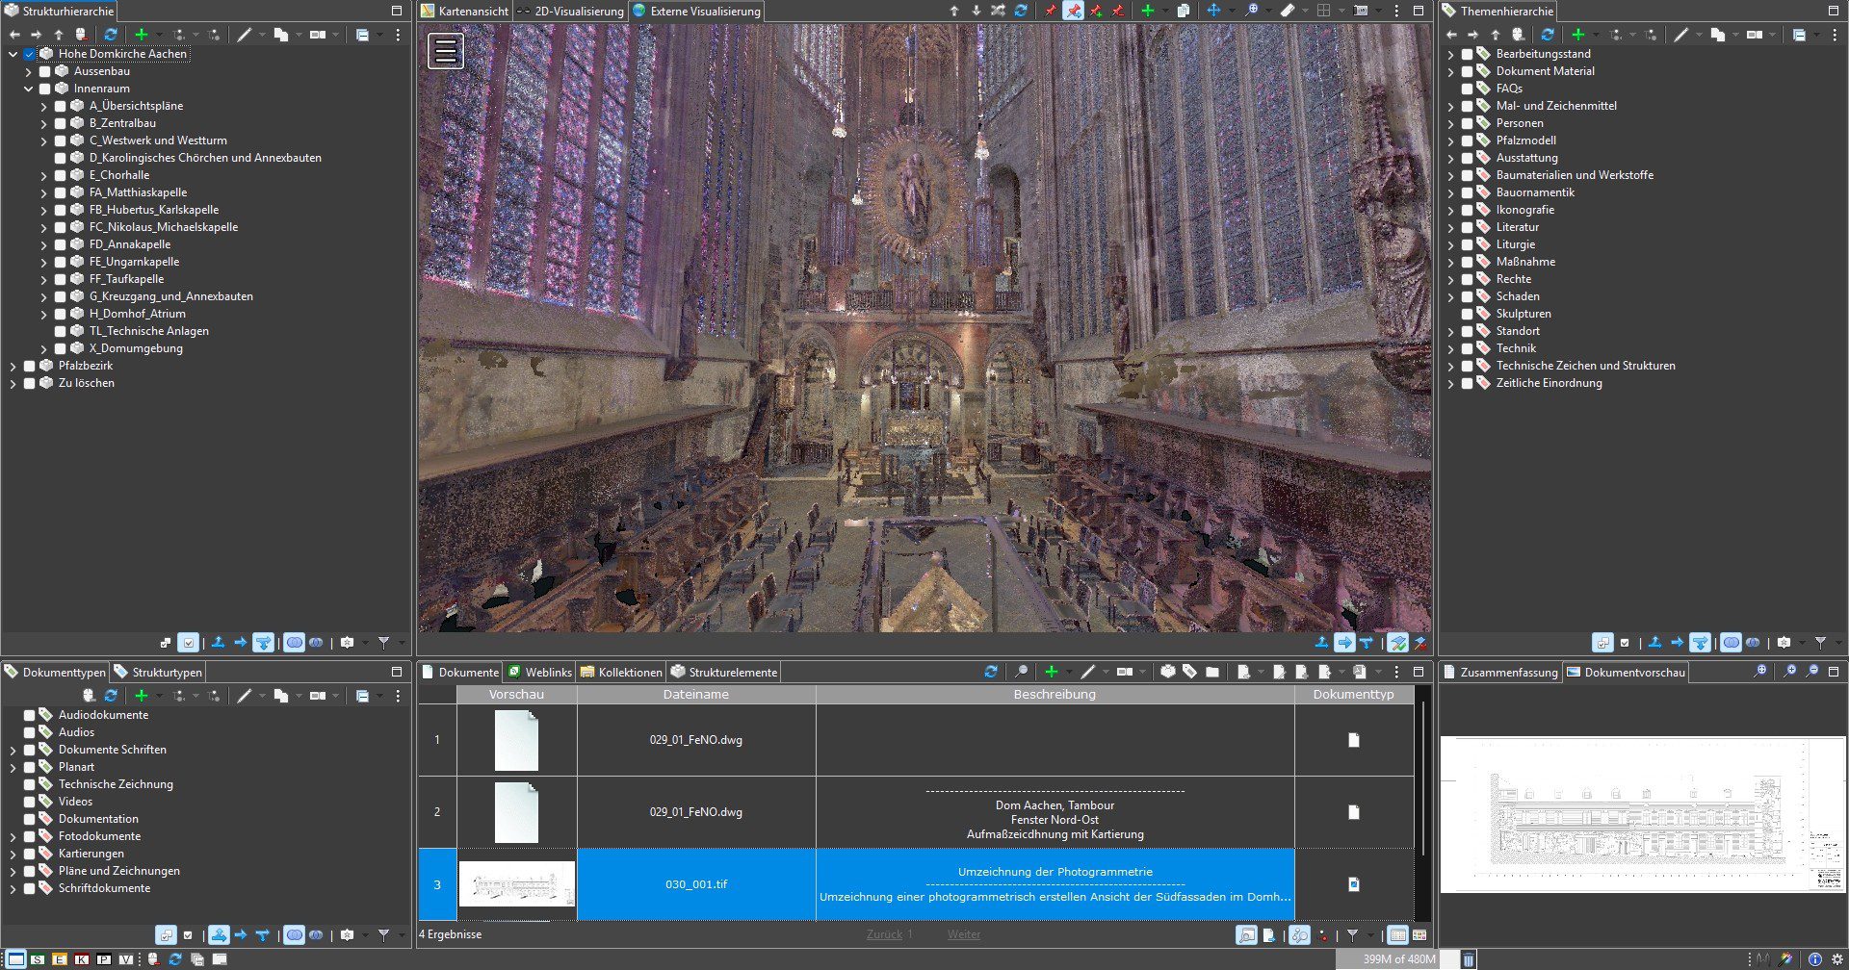Open the hamburger menu in the 3D viewer

pos(446,51)
